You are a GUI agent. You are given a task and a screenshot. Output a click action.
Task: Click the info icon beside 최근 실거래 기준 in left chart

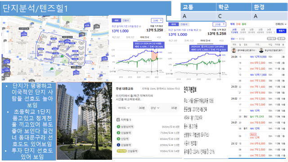tap(140, 26)
